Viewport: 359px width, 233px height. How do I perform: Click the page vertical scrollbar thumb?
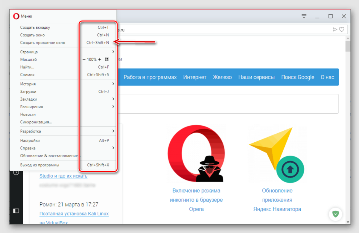point(347,46)
